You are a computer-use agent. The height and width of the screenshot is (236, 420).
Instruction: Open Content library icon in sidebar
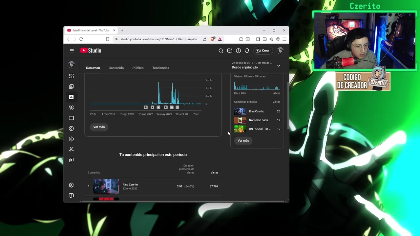71,87
